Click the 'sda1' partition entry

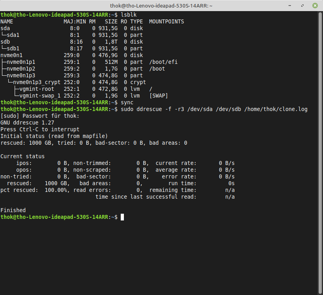pos(13,35)
